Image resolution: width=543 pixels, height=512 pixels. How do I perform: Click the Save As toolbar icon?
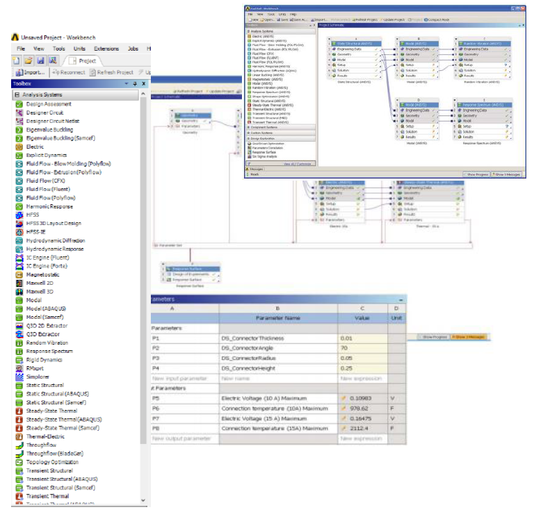[53, 61]
